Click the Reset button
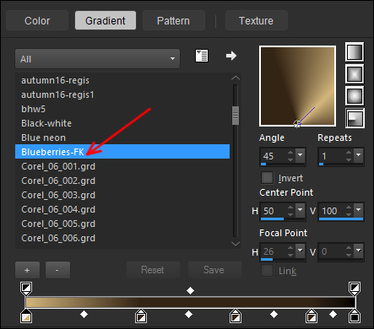The width and height of the screenshot is (374, 329). tap(153, 270)
